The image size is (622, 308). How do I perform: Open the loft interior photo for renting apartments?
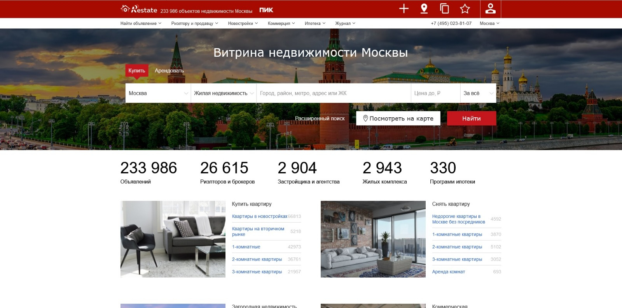tap(373, 239)
